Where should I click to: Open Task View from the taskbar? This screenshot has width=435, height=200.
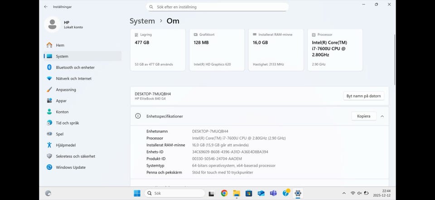coord(212,193)
